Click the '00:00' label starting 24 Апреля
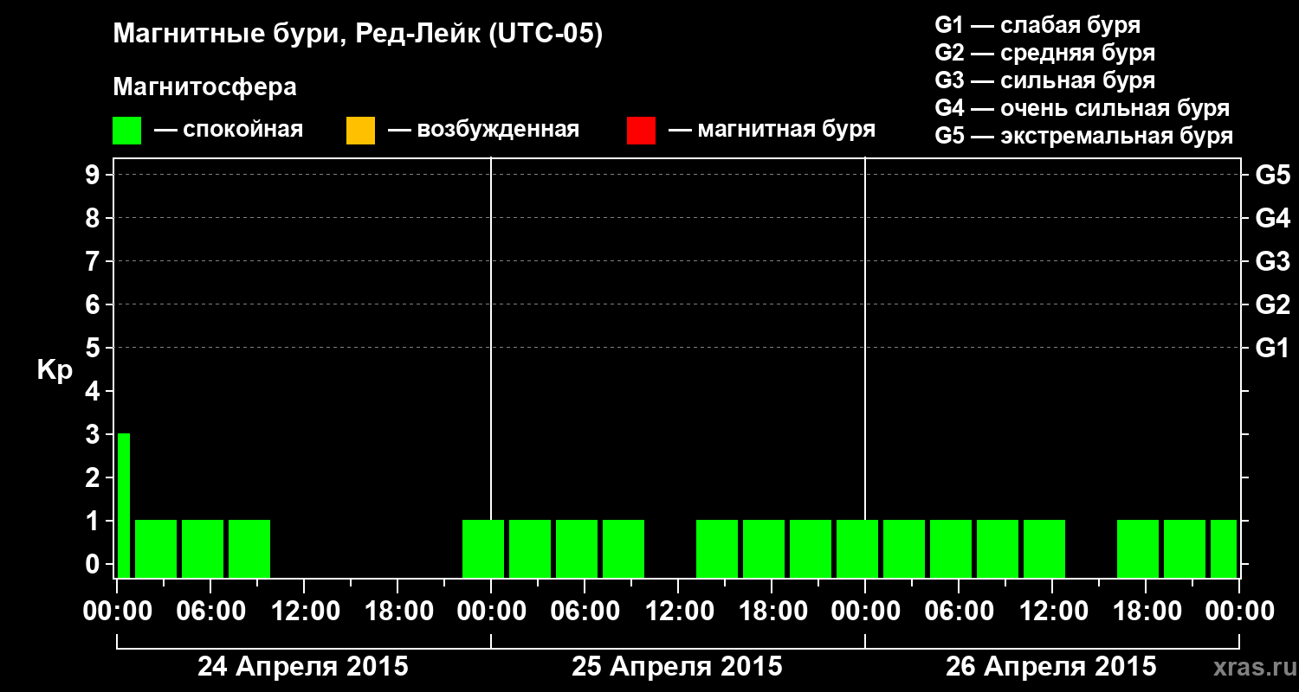Image resolution: width=1299 pixels, height=692 pixels. [x=117, y=612]
